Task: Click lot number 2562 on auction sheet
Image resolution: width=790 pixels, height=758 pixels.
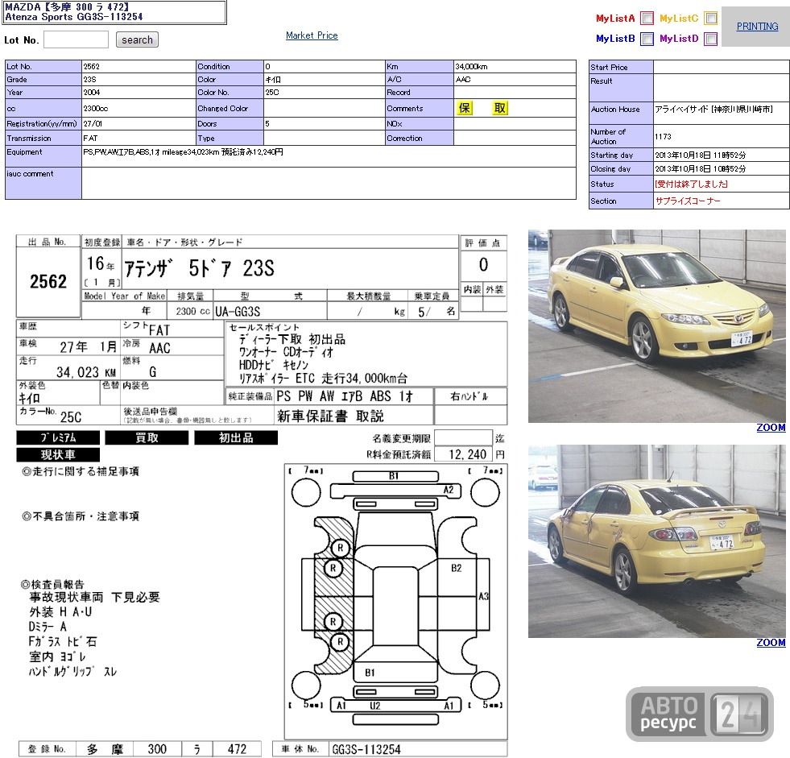Action: click(48, 281)
